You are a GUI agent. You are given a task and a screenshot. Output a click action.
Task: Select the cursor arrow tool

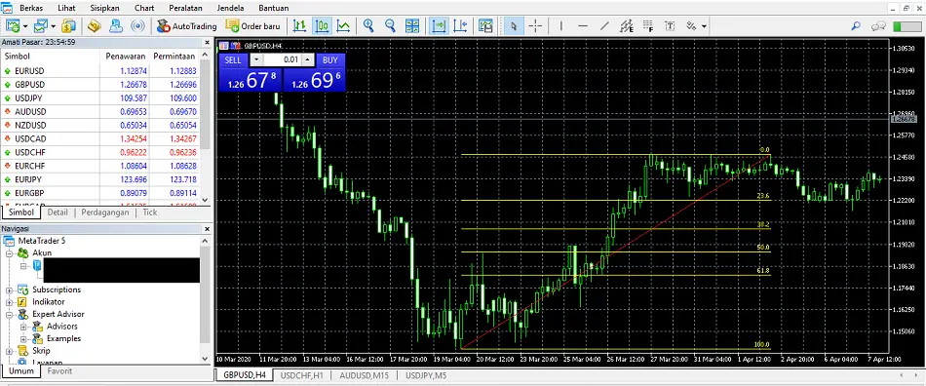pyautogui.click(x=514, y=26)
